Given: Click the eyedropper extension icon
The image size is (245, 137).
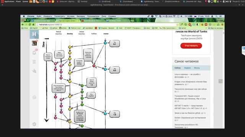Looking at the screenshot, I should (181, 24).
